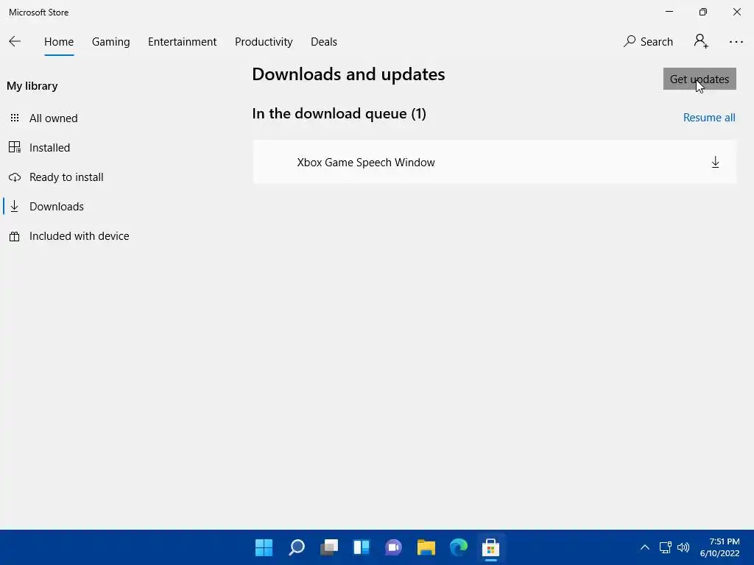Image resolution: width=754 pixels, height=565 pixels.
Task: Open File Explorer from the taskbar
Action: click(x=426, y=547)
